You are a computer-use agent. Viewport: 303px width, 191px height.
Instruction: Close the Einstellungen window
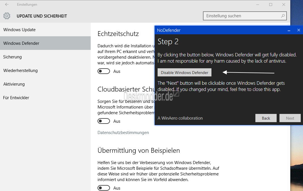(284, 5)
